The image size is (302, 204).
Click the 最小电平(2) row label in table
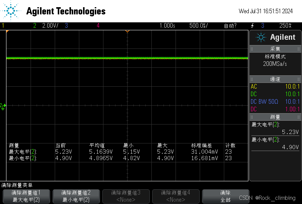(23, 158)
